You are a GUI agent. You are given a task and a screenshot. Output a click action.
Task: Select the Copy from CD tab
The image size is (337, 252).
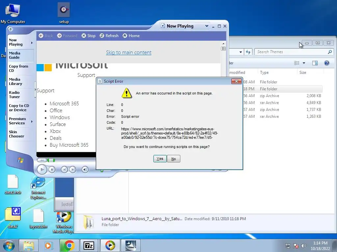coord(21,68)
